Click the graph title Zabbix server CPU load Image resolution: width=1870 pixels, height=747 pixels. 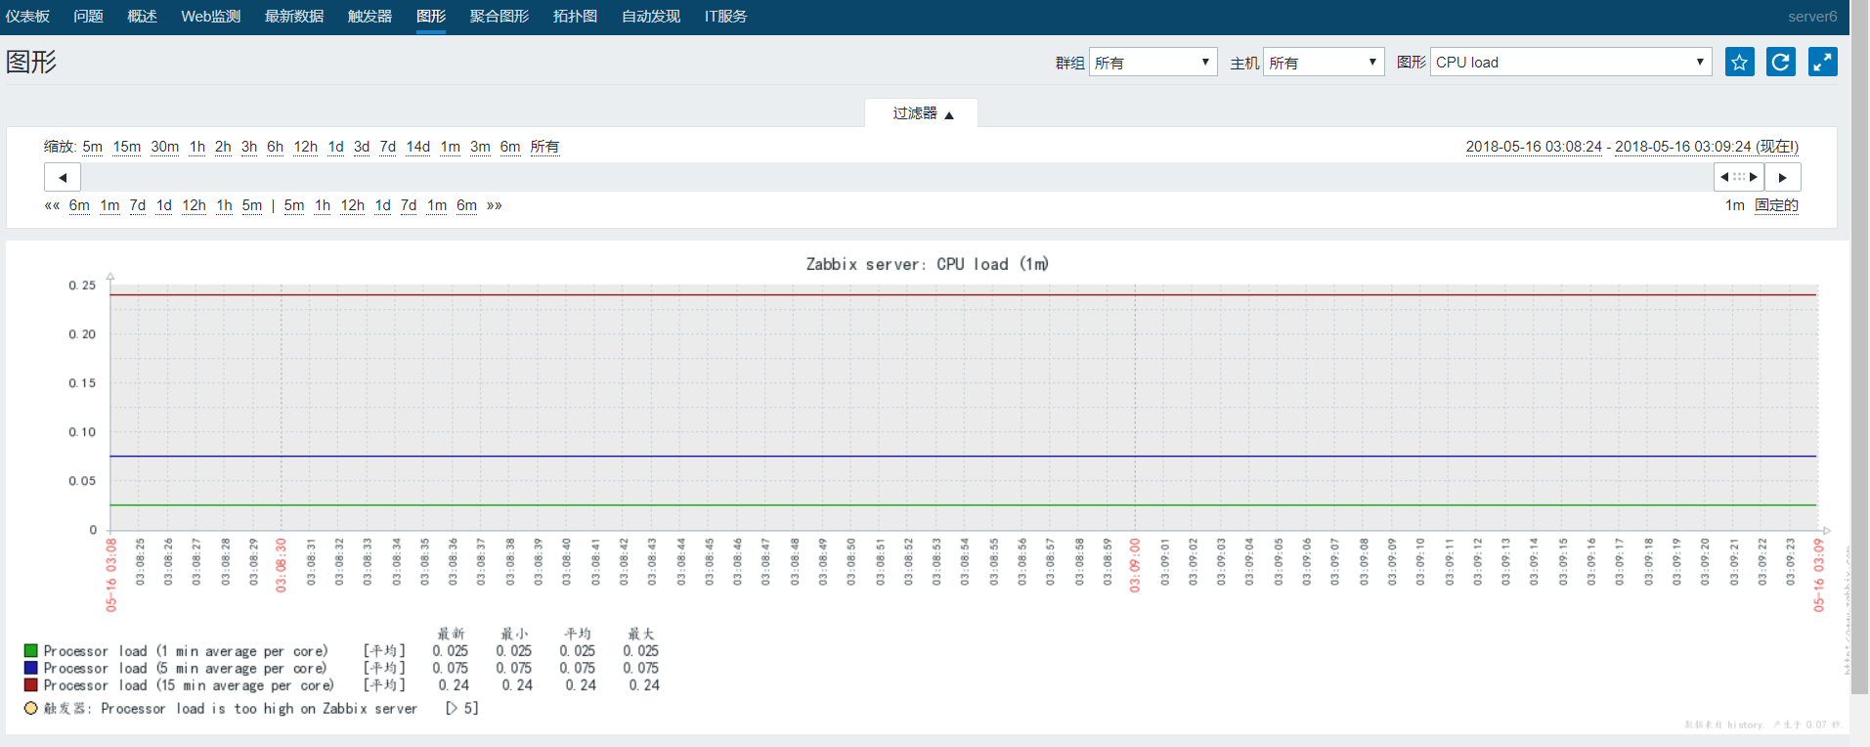(927, 264)
